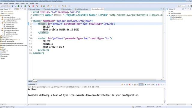Switch to the Source tab below editor
This screenshot has height=108, width=192.
tap(35, 81)
